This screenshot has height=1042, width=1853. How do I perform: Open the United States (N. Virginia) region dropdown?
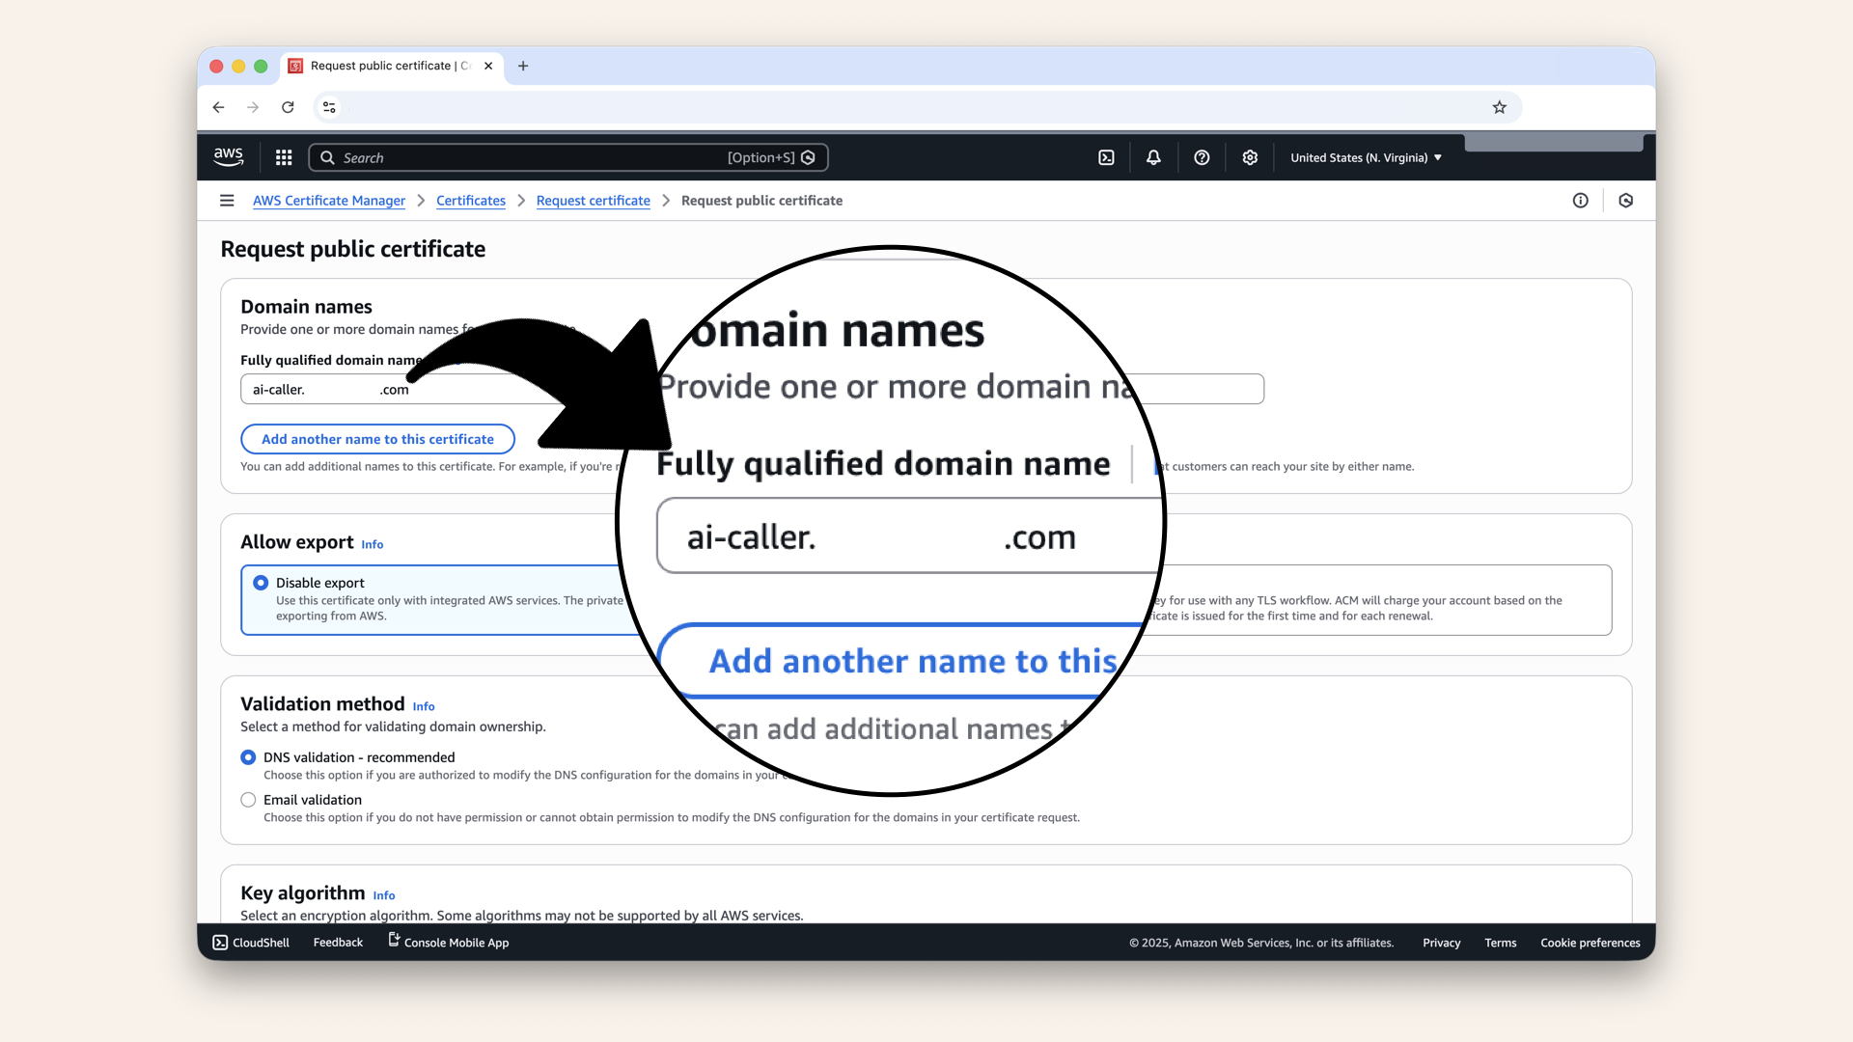click(x=1365, y=157)
